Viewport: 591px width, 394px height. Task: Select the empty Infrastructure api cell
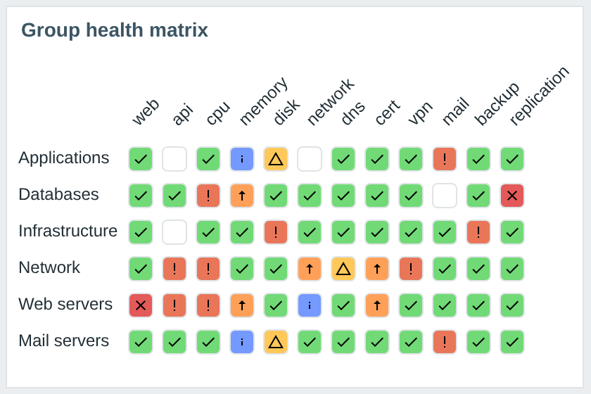(174, 232)
